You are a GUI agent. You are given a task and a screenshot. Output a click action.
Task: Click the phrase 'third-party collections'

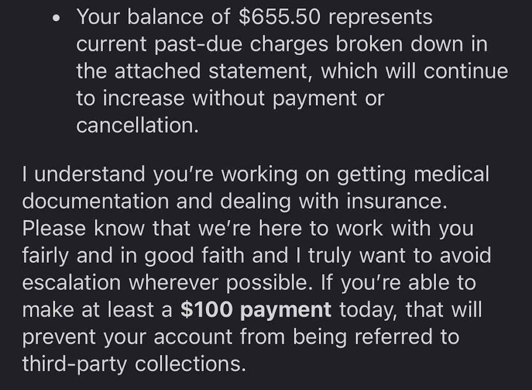pyautogui.click(x=133, y=364)
